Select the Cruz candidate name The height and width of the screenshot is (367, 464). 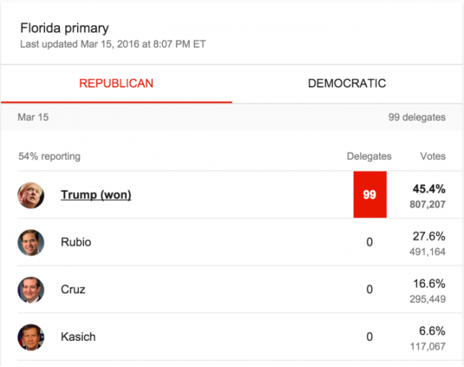(x=73, y=290)
